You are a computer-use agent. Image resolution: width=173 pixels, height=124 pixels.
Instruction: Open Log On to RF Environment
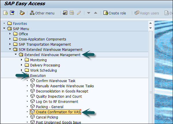click(57, 102)
